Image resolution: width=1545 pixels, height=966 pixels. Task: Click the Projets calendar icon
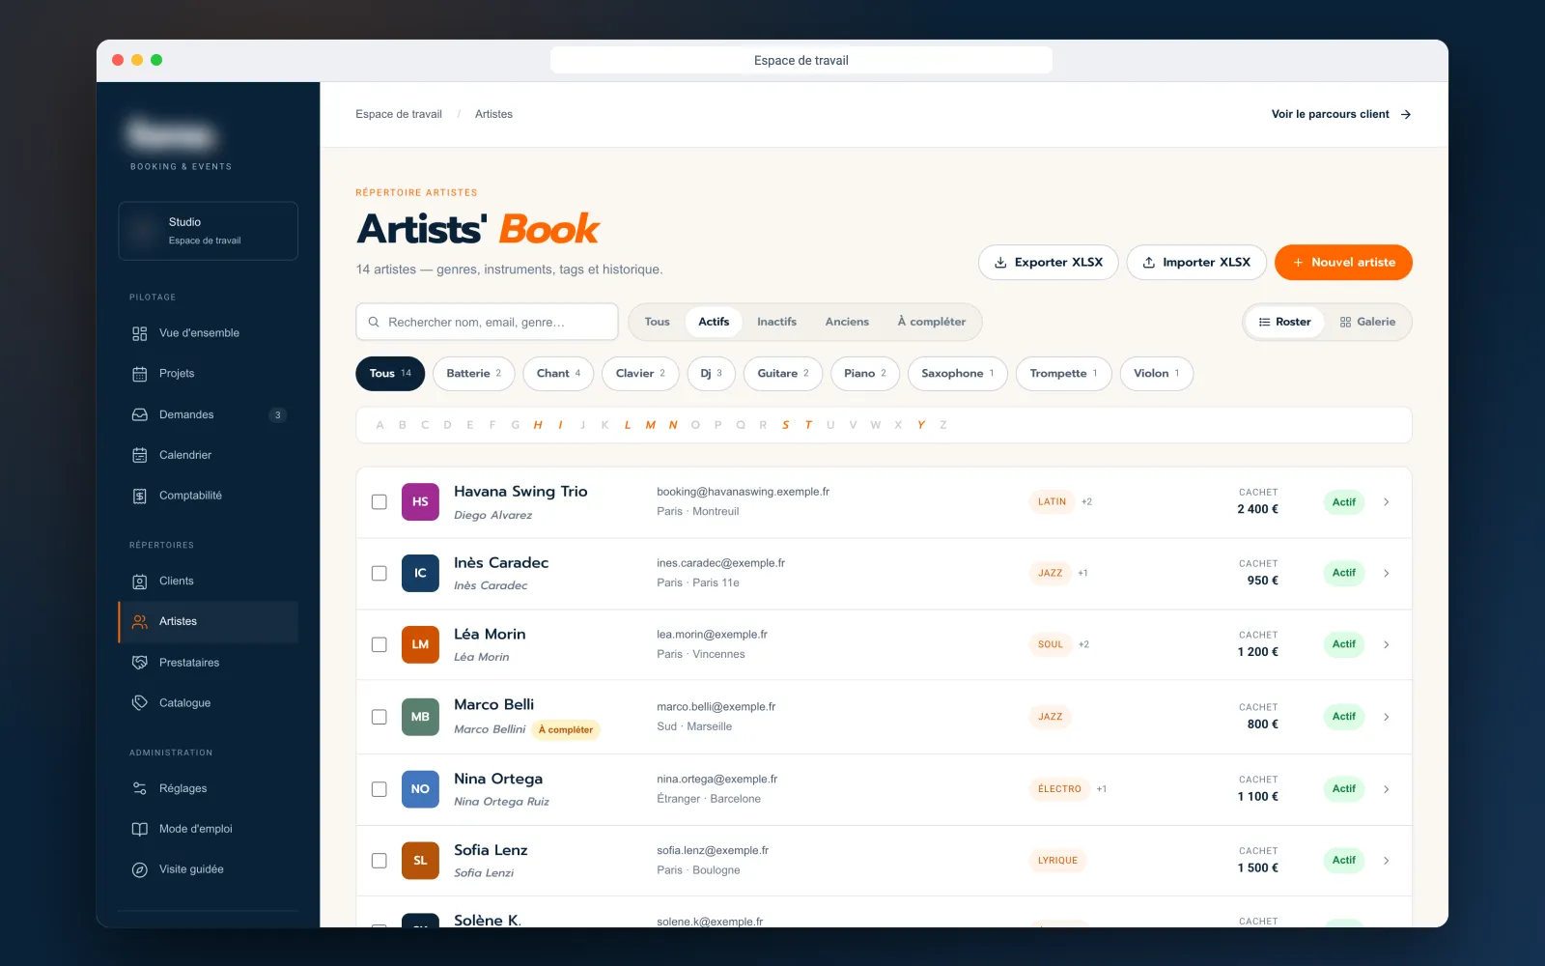(x=140, y=374)
